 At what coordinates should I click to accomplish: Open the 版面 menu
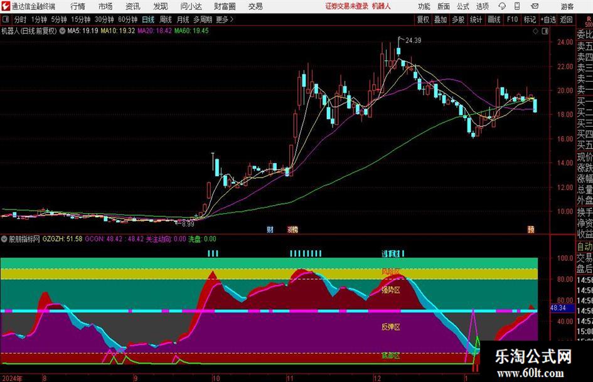point(443,6)
